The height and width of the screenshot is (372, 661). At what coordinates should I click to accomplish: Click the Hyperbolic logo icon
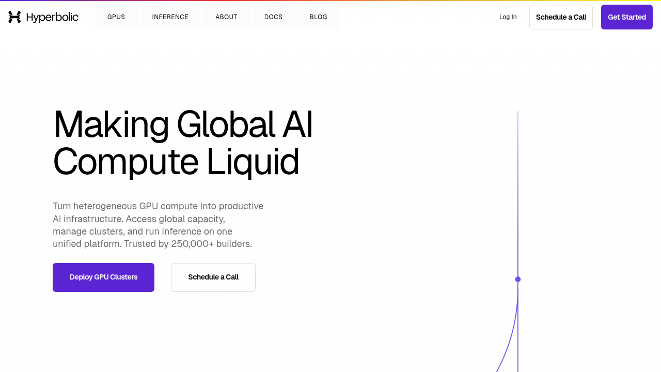(14, 17)
